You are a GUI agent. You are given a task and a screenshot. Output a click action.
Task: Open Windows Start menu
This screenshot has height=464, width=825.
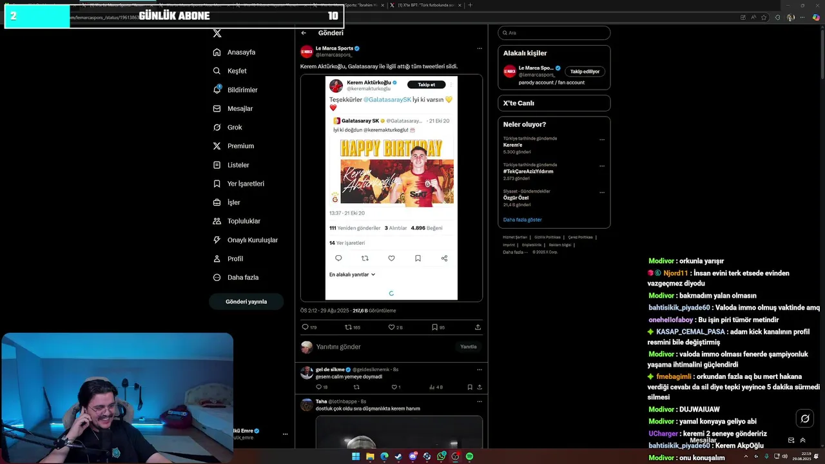(x=356, y=457)
